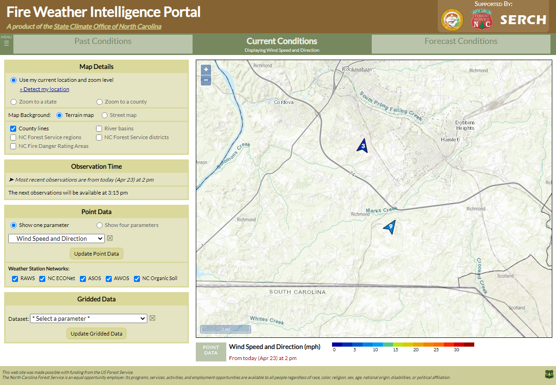This screenshot has width=556, height=385.
Task: Open the Wind Speed and Direction dropdown
Action: [56, 238]
